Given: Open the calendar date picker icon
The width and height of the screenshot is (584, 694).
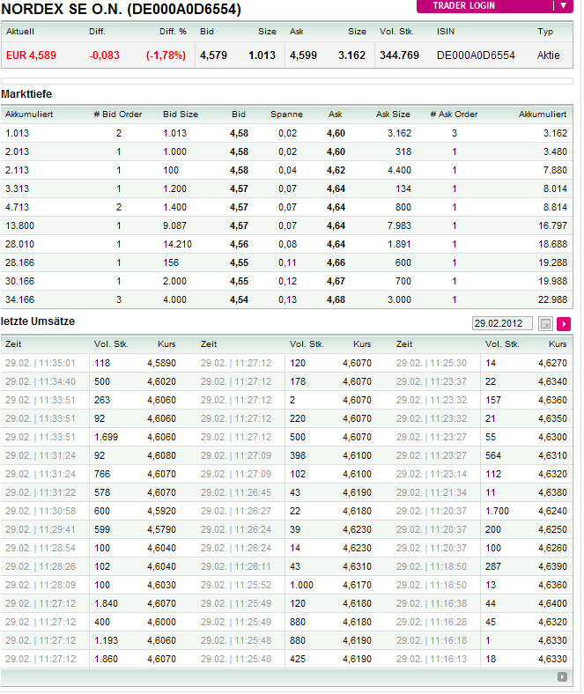Looking at the screenshot, I should tap(545, 323).
